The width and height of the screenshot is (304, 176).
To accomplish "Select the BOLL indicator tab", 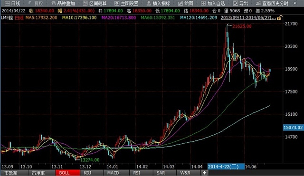I will point(67,173).
